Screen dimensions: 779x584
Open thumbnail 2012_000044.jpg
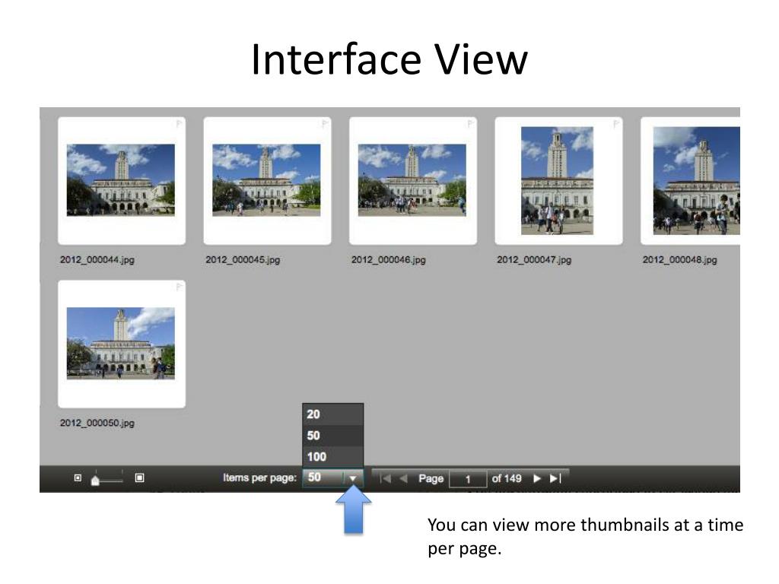121,181
